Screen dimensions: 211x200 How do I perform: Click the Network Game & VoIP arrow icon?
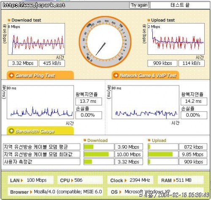[x=116, y=75]
